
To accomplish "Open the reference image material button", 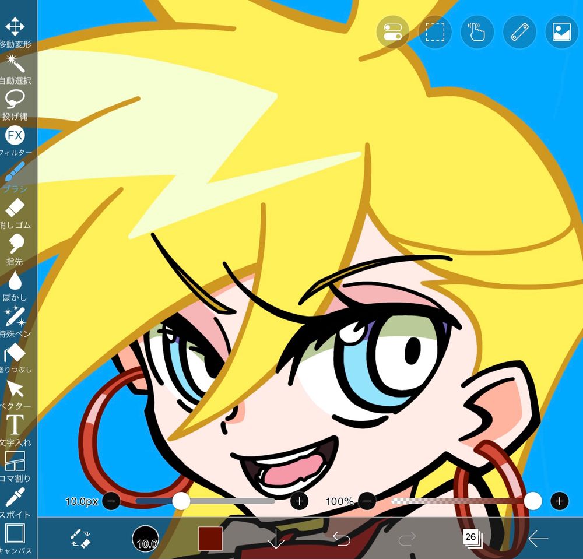I will pos(562,32).
